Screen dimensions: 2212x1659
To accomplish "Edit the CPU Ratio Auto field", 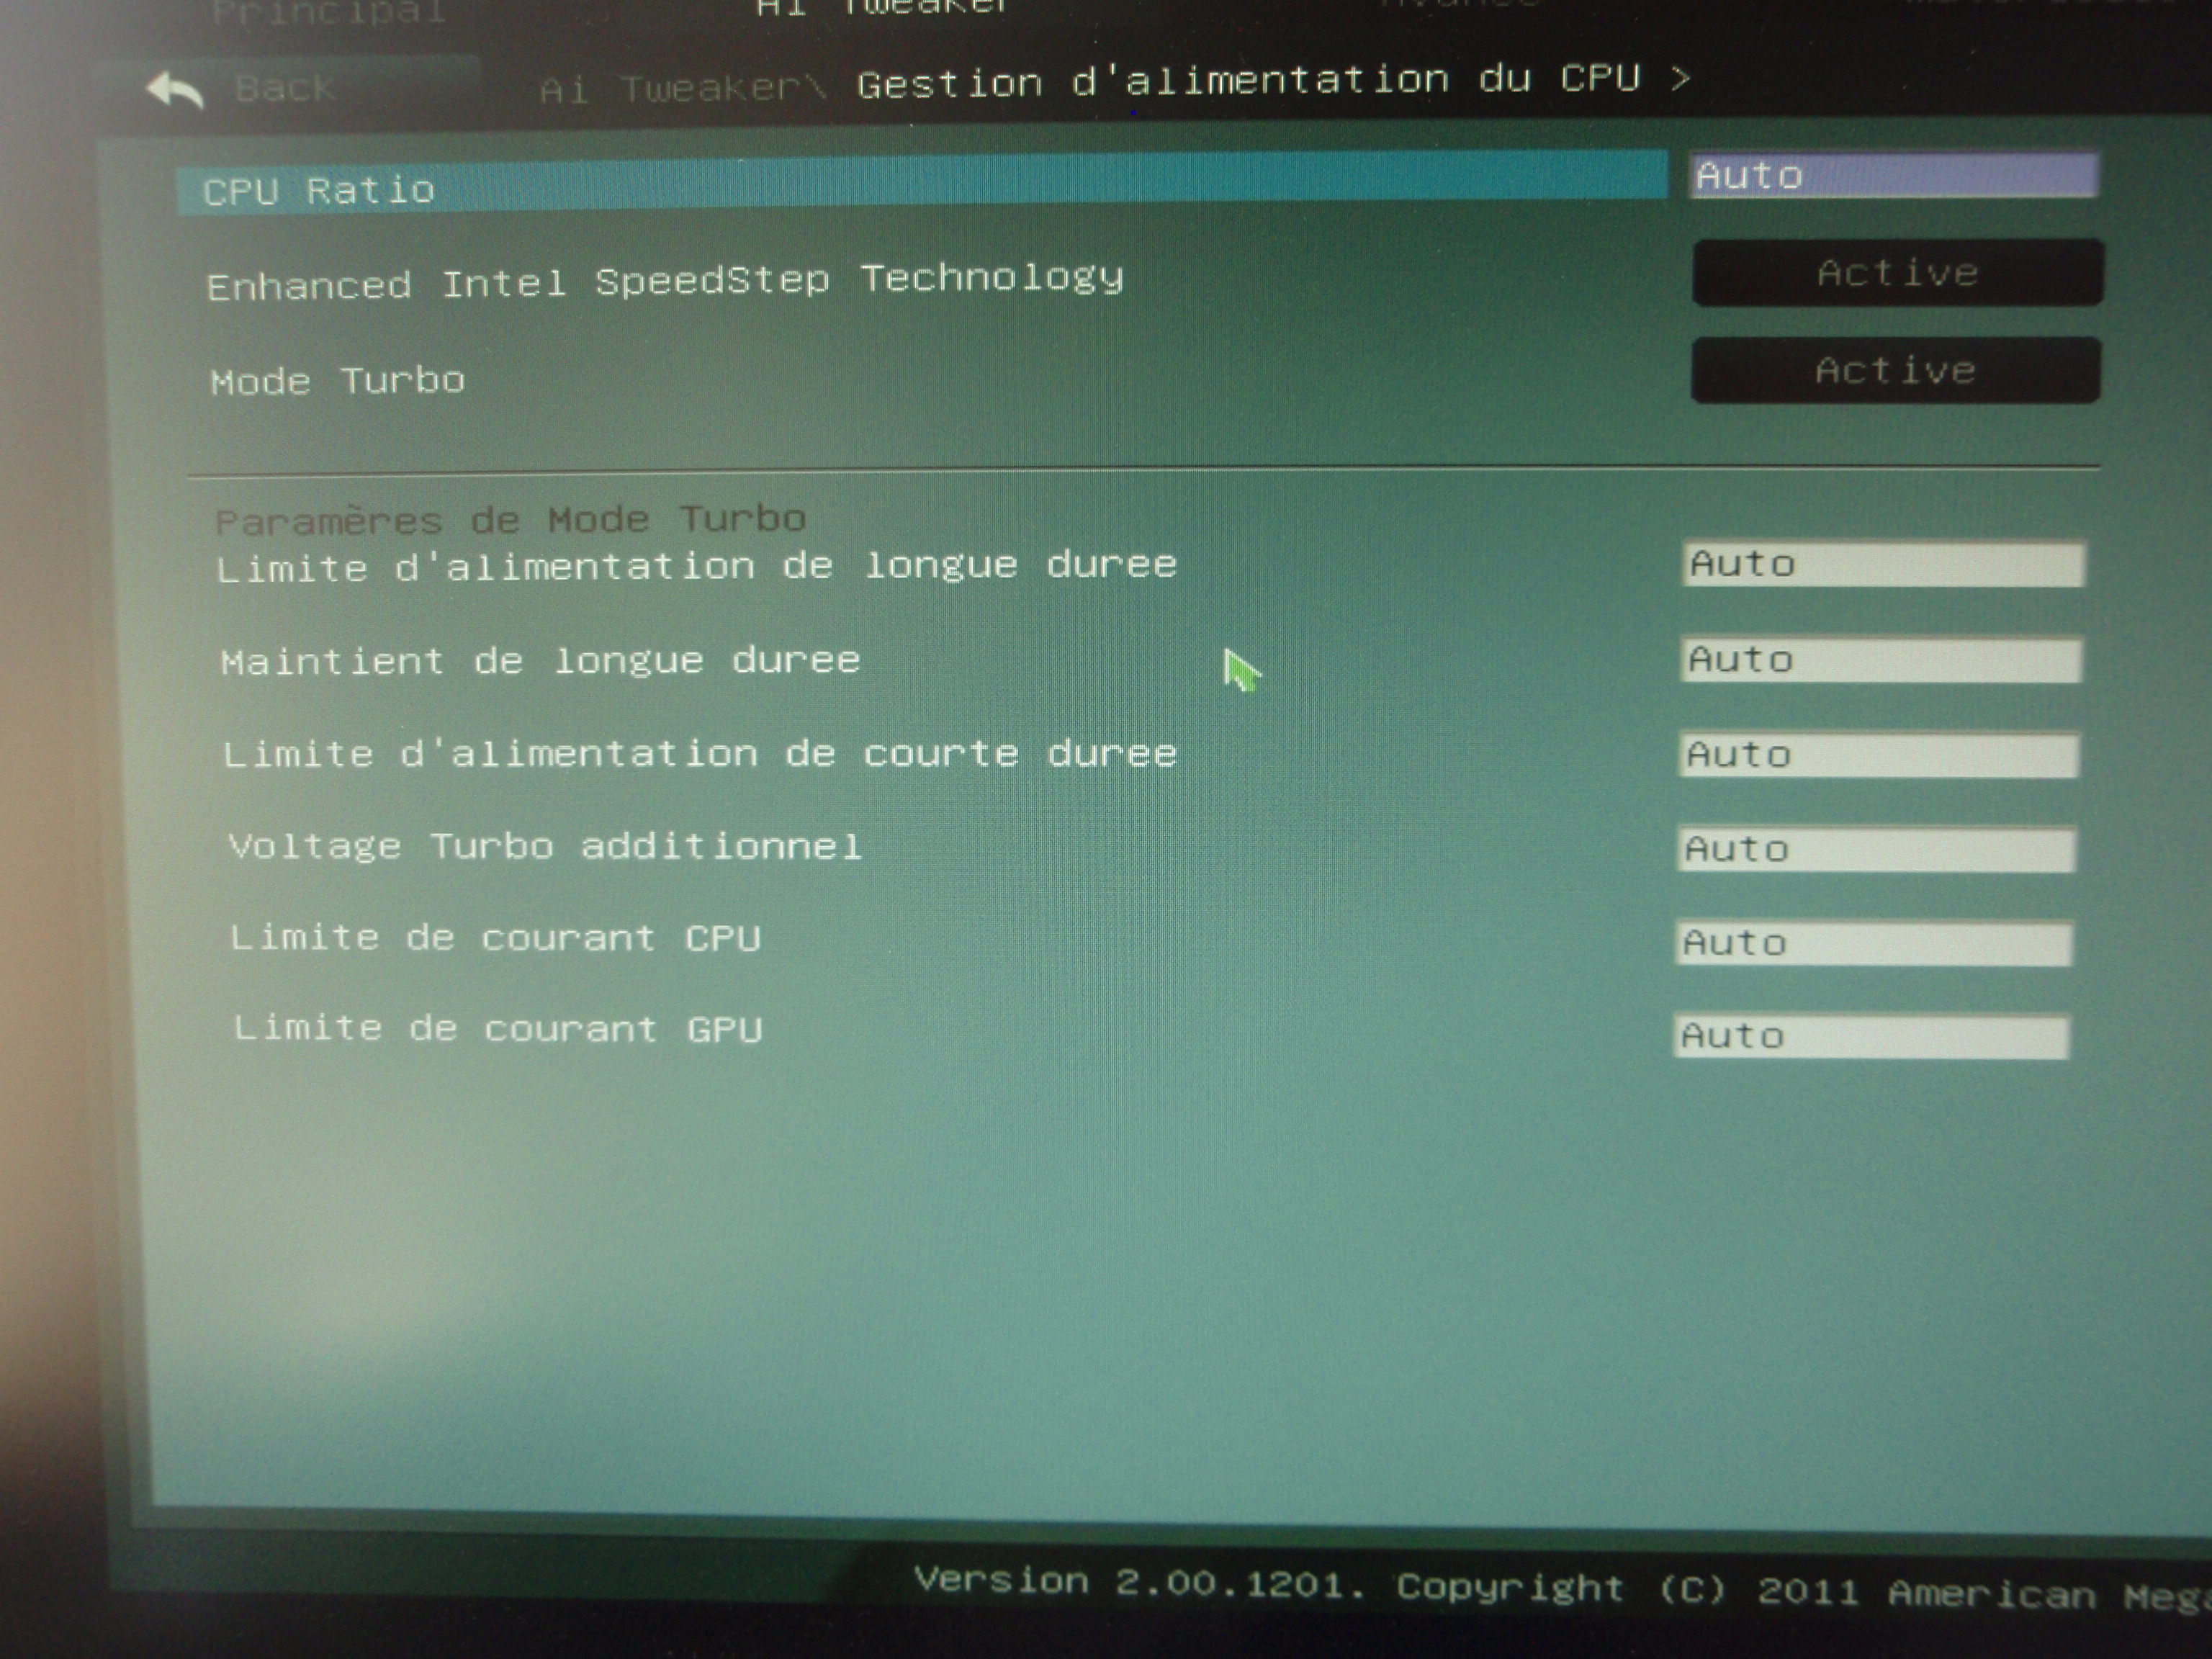I will pos(1894,176).
